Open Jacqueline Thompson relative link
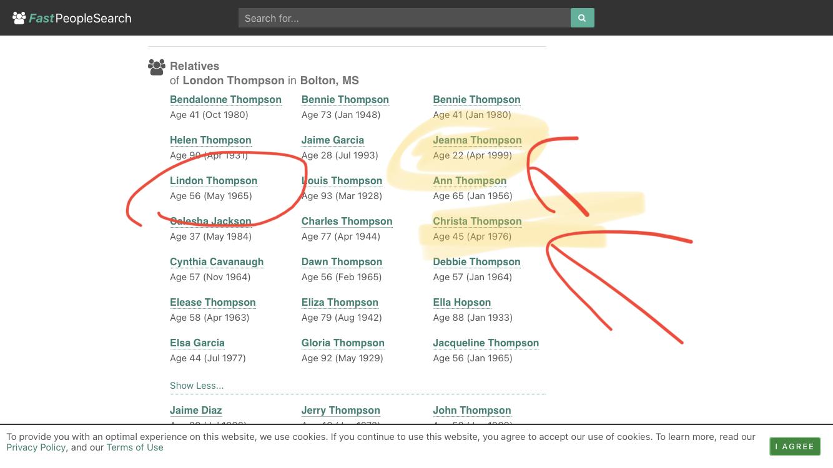The width and height of the screenshot is (833, 468). pyautogui.click(x=486, y=343)
